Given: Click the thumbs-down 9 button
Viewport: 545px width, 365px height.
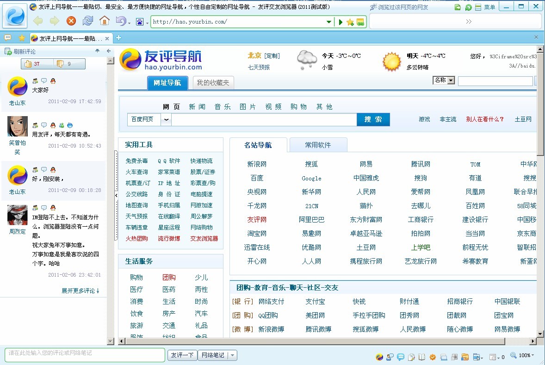Looking at the screenshot, I should tap(69, 64).
